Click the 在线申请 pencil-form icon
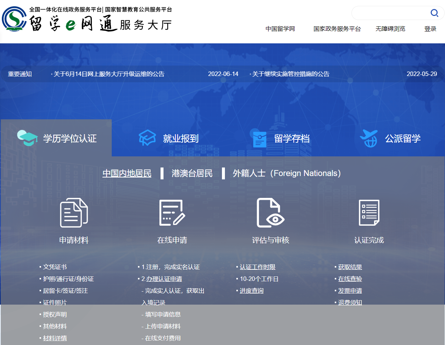This screenshot has width=445, height=345. click(x=171, y=213)
